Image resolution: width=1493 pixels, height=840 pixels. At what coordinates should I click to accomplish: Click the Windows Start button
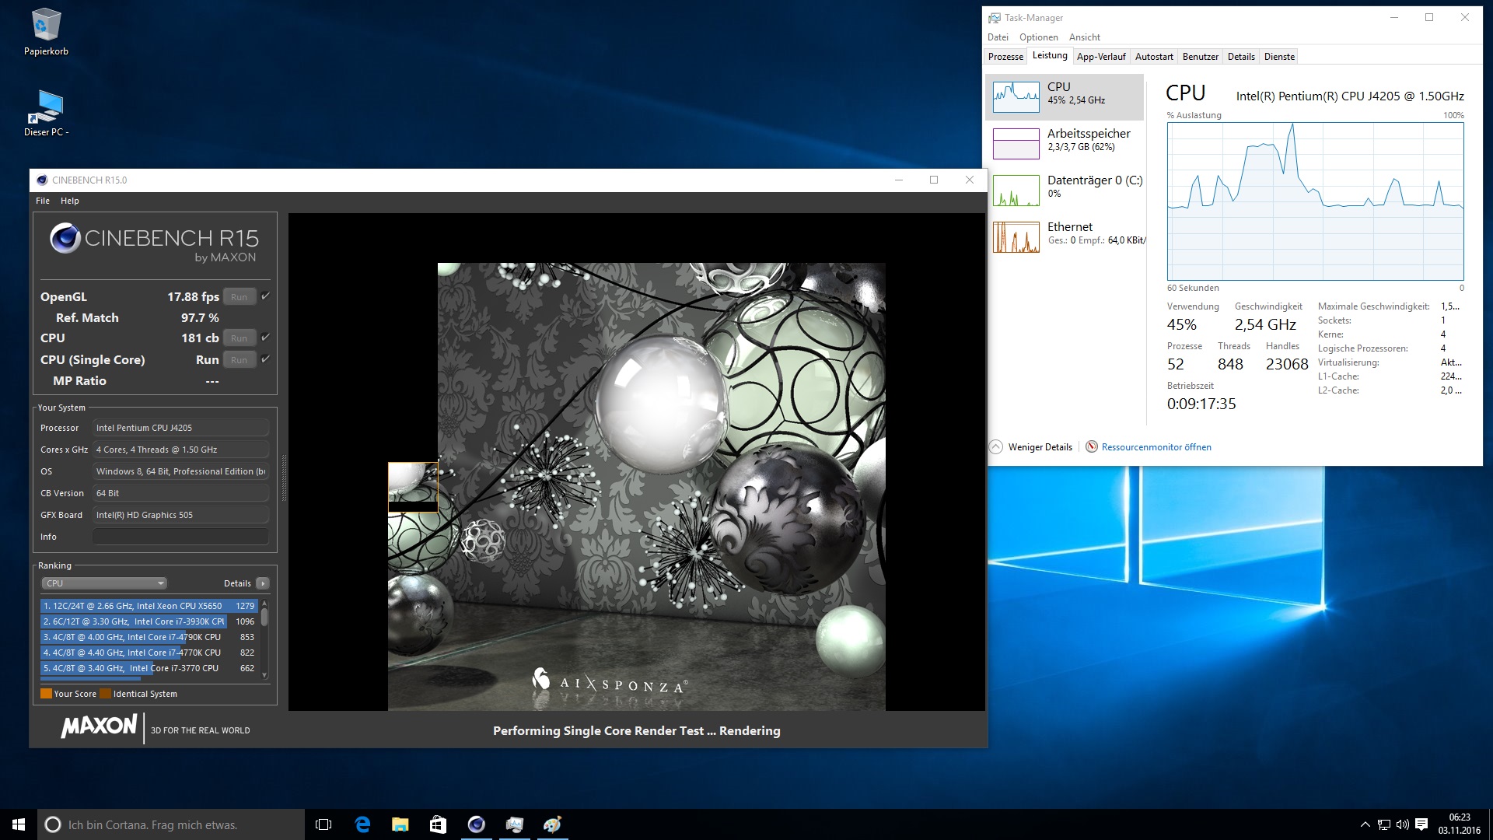[19, 824]
